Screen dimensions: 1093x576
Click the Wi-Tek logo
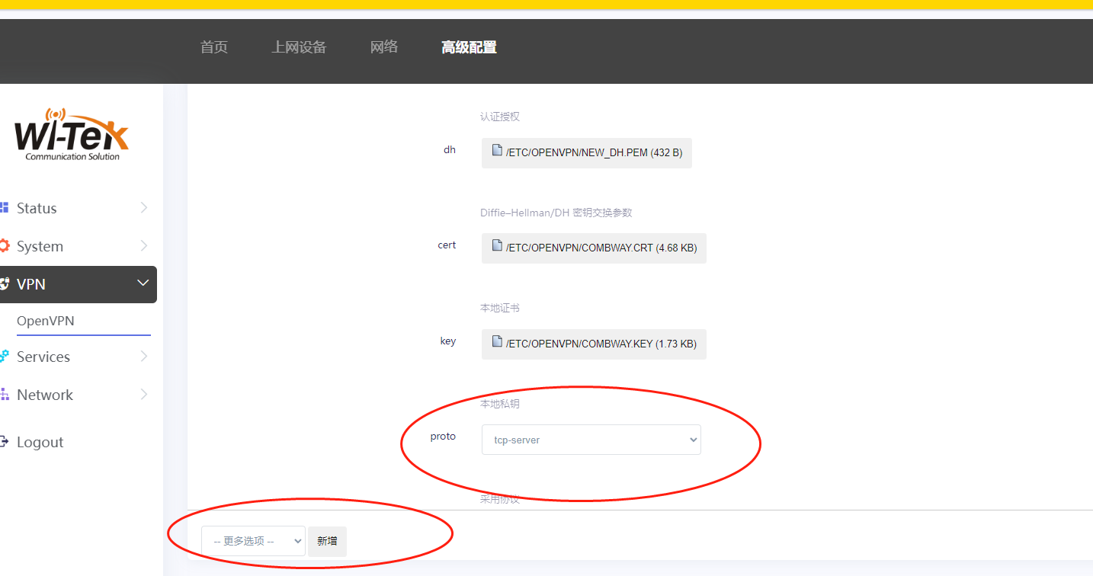click(72, 135)
